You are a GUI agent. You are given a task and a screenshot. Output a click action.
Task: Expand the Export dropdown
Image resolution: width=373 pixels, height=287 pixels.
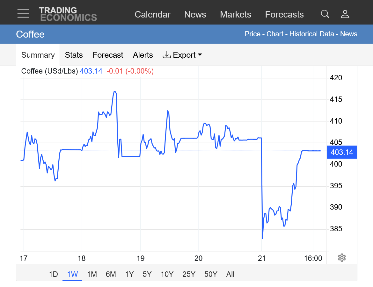click(x=182, y=55)
